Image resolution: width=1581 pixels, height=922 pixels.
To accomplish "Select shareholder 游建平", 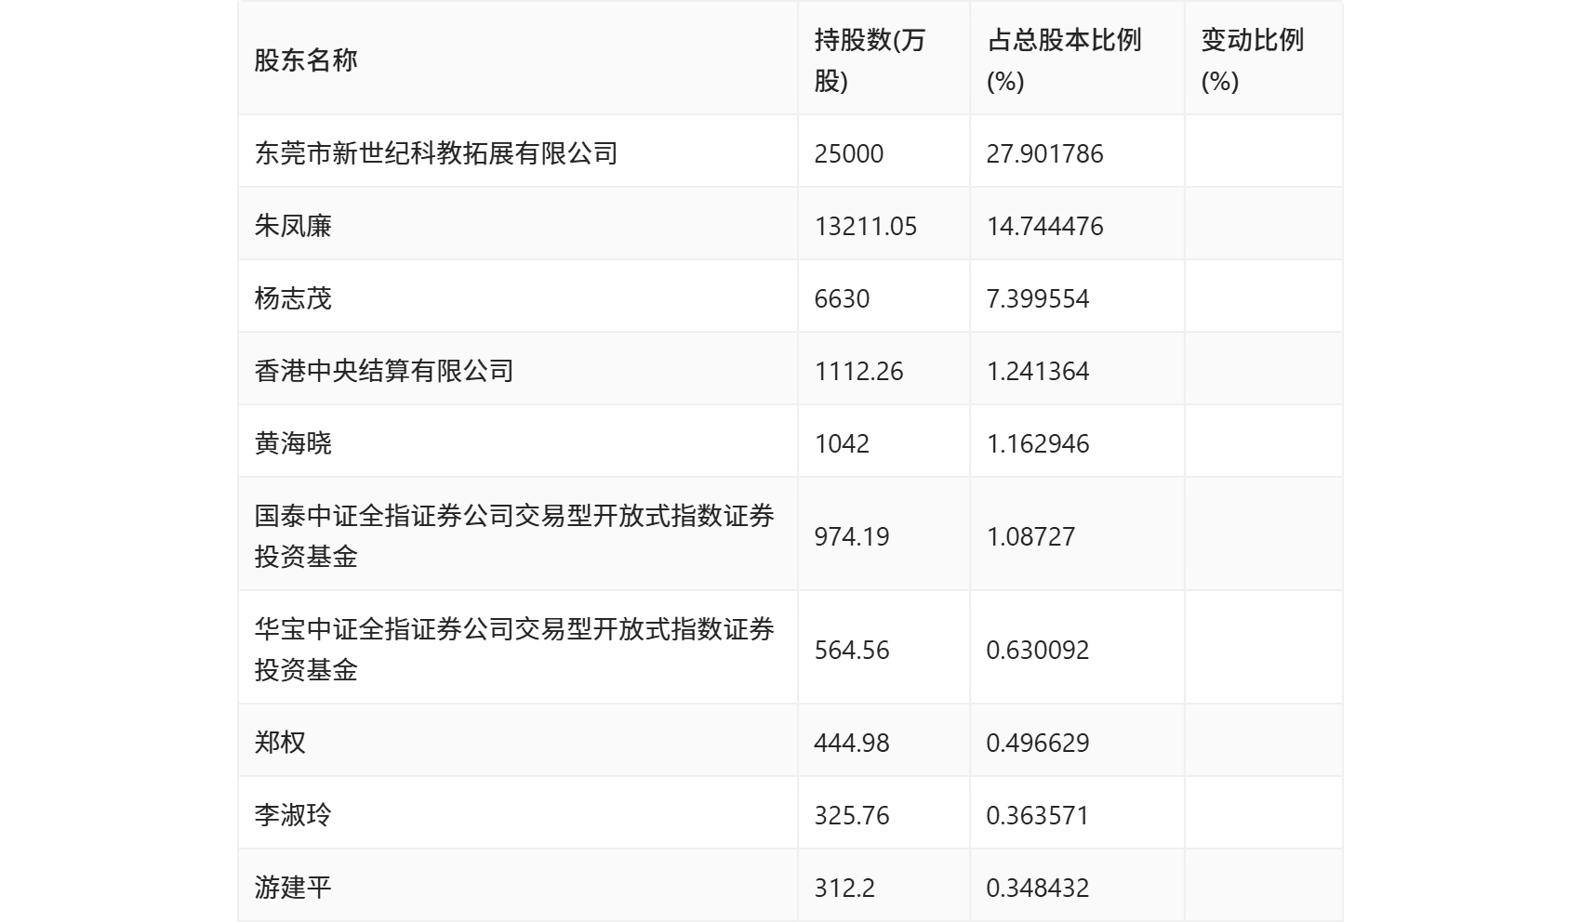I will [293, 888].
